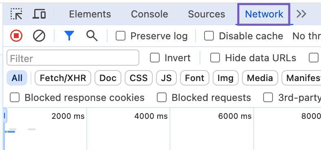Viewport: 321px width, 150px height.
Task: Enable the Preserve log checkbox
Action: point(121,36)
